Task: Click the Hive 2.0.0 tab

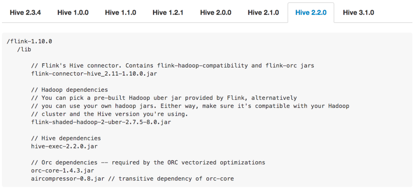Action: [x=215, y=13]
